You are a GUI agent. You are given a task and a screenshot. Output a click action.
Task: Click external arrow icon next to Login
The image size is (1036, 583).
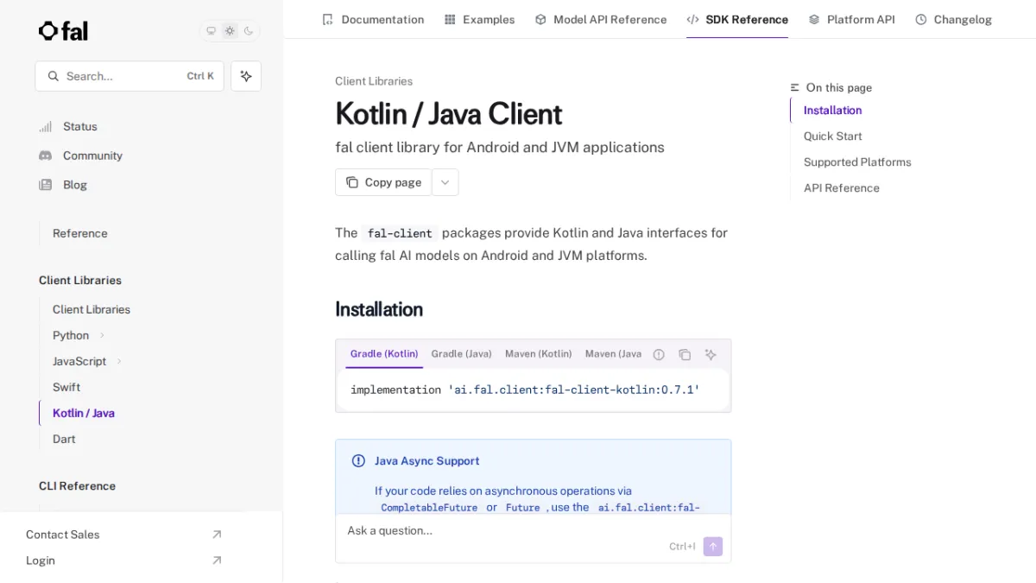217,561
